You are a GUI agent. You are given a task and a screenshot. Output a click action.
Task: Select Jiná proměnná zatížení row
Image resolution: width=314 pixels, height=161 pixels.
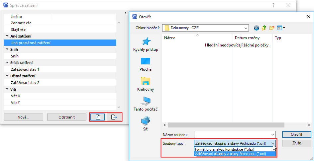coord(60,43)
